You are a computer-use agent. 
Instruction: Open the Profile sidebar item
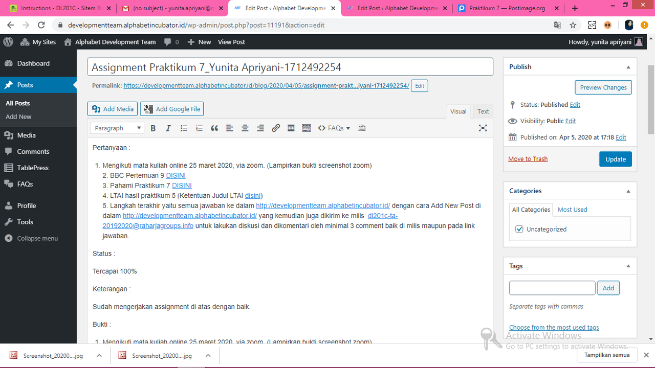38,205
